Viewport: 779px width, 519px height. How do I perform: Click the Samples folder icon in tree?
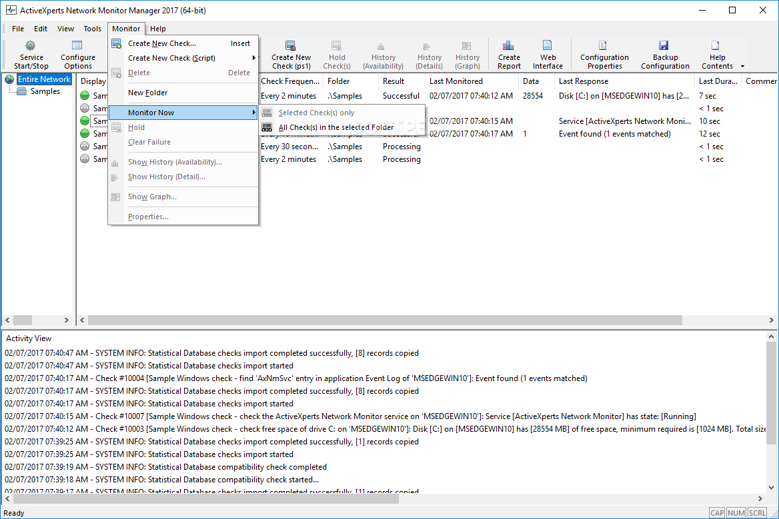pyautogui.click(x=21, y=91)
